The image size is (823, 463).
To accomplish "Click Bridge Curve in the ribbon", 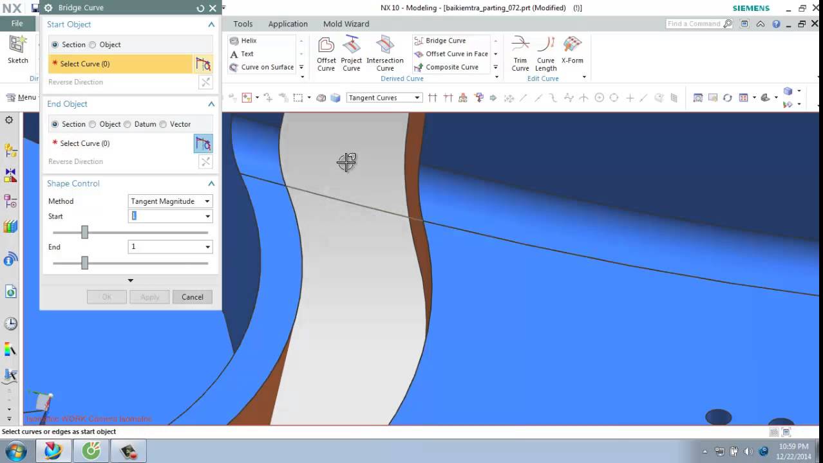I will pos(440,41).
